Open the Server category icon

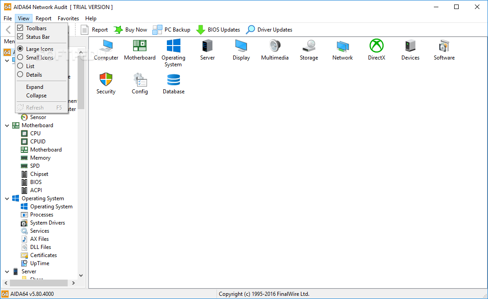pyautogui.click(x=207, y=50)
